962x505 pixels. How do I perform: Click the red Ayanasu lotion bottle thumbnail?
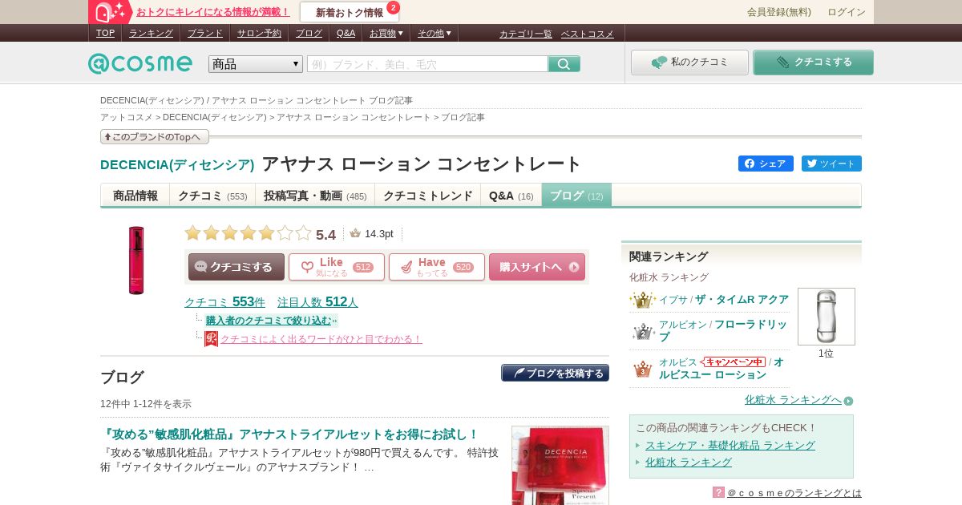[x=136, y=260]
